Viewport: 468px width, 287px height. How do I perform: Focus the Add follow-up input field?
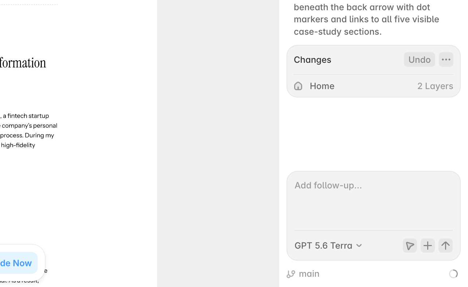[x=374, y=201]
